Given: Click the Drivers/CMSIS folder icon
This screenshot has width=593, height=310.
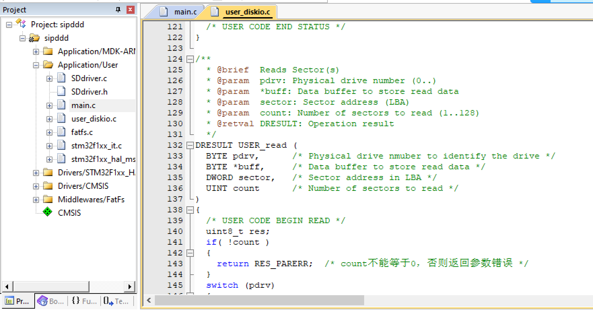Looking at the screenshot, I should tap(48, 186).
